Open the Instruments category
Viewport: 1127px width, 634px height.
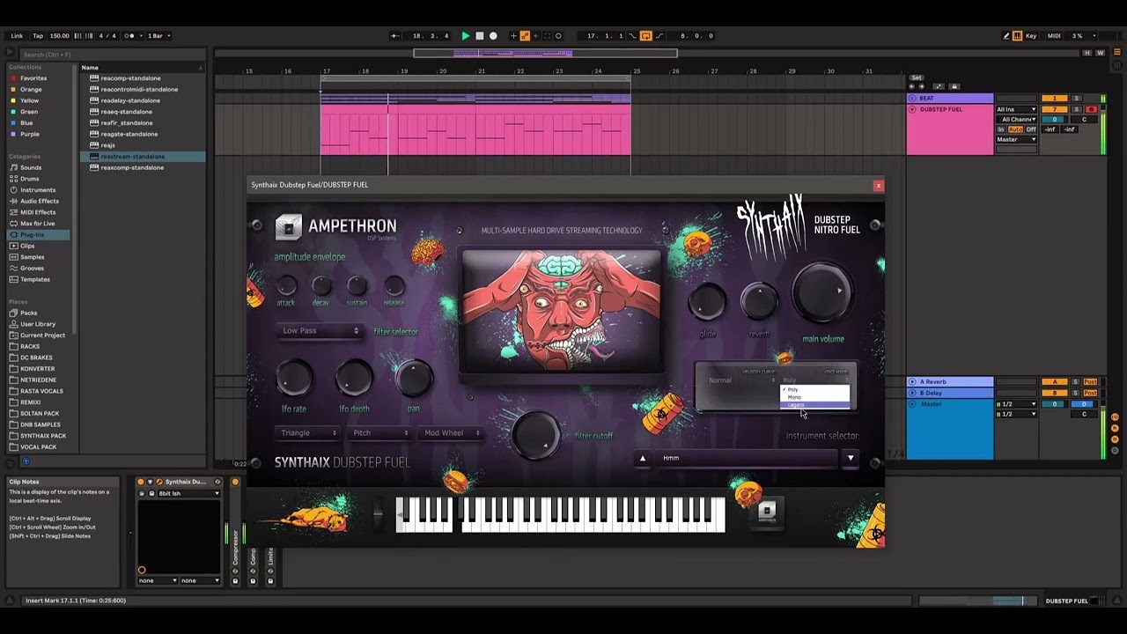click(38, 190)
